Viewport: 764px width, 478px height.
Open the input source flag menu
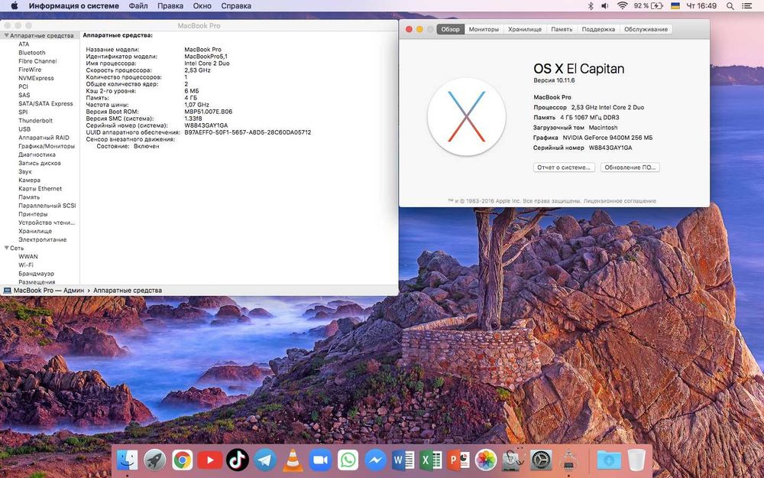click(676, 6)
